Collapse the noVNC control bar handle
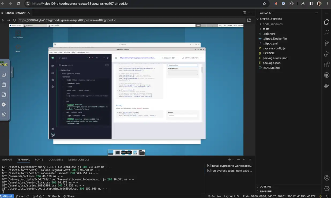 (x=12, y=72)
